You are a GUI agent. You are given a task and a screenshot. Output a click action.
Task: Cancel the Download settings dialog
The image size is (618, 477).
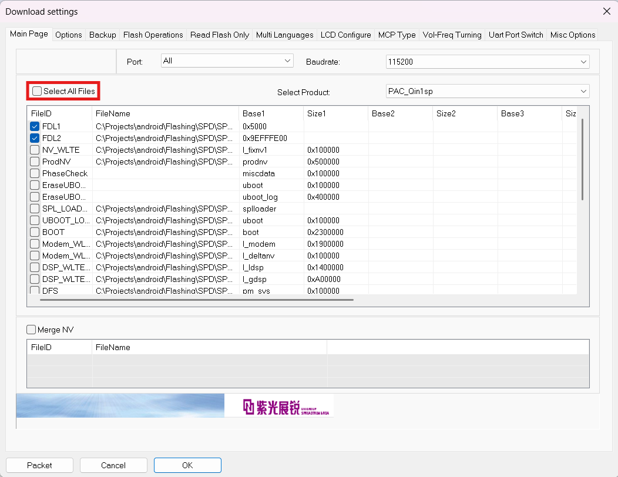click(x=113, y=465)
